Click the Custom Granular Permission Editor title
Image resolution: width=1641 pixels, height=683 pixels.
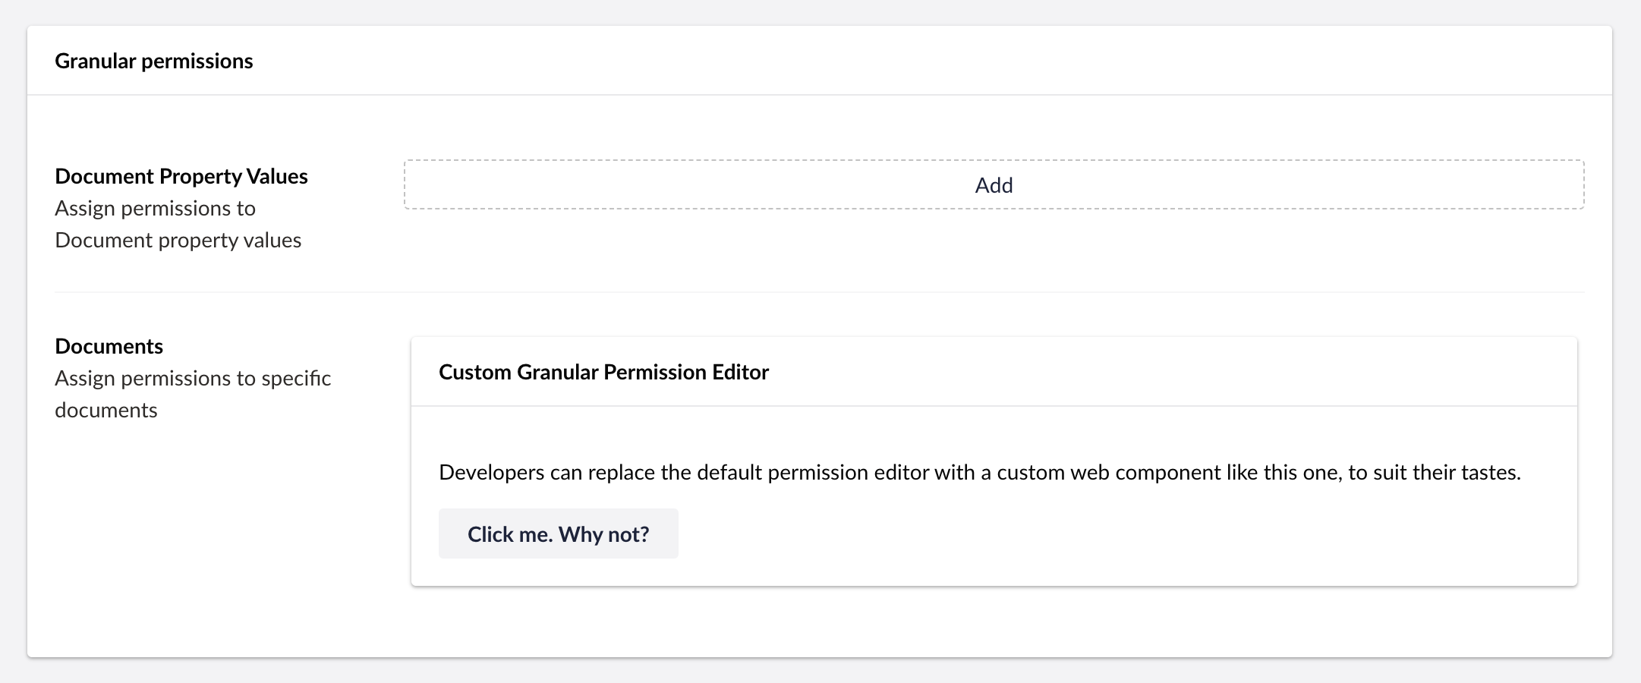tap(603, 372)
